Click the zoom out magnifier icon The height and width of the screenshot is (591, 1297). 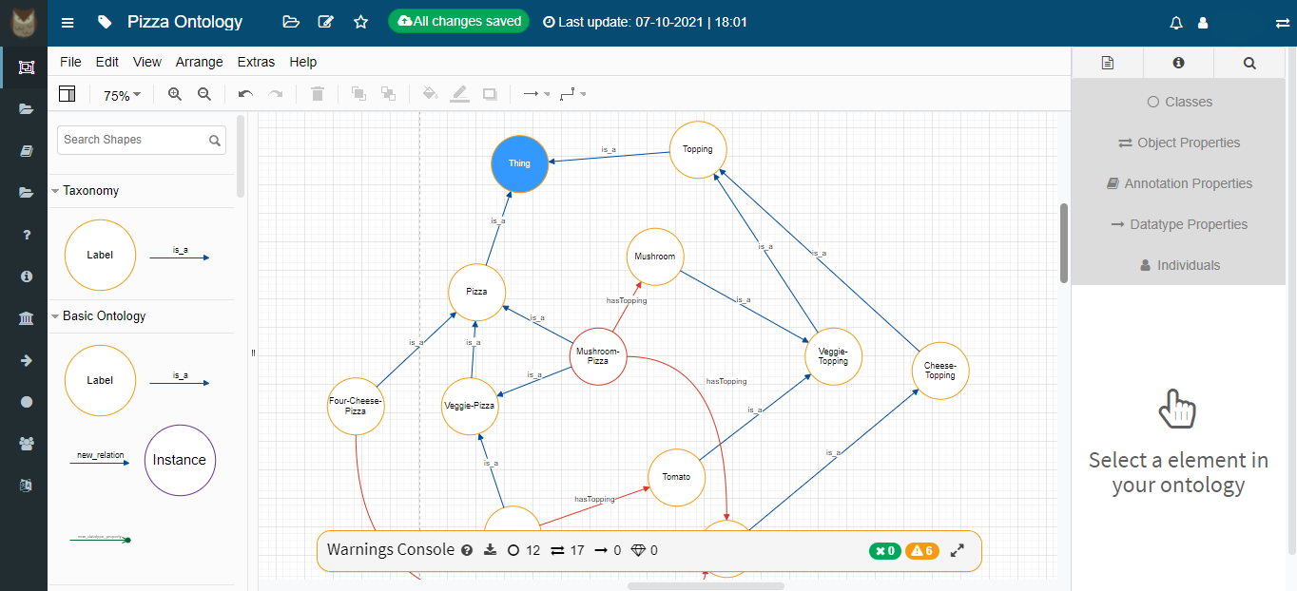204,94
